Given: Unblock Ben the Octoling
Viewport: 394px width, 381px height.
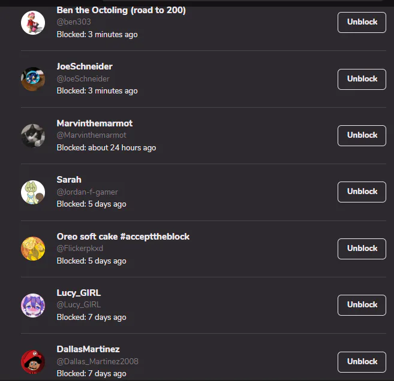Looking at the screenshot, I should 362,22.
